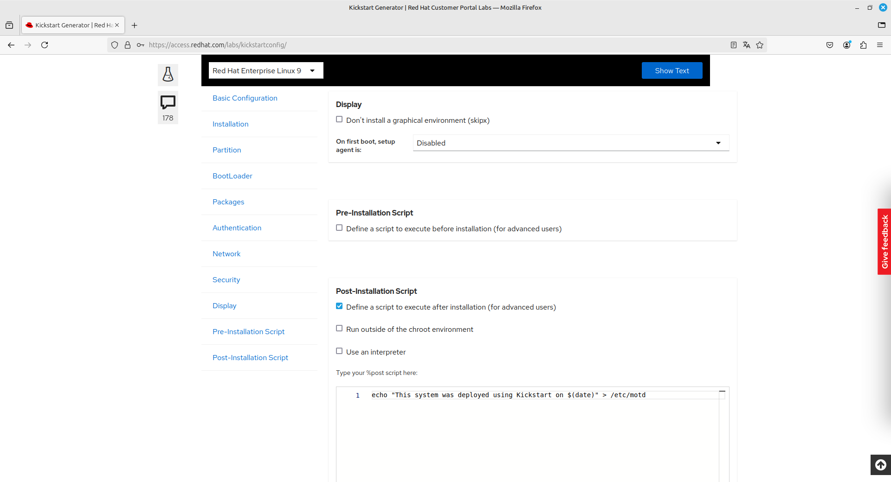Click line number 1 in the editor
Screen dimensions: 891x482
tap(358, 395)
